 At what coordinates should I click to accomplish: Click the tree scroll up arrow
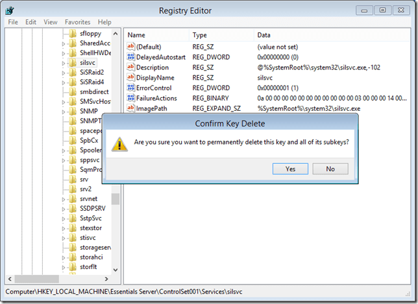point(116,34)
